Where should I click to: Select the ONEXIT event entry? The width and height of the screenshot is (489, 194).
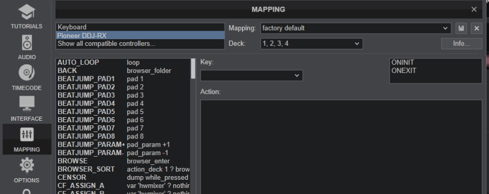403,70
